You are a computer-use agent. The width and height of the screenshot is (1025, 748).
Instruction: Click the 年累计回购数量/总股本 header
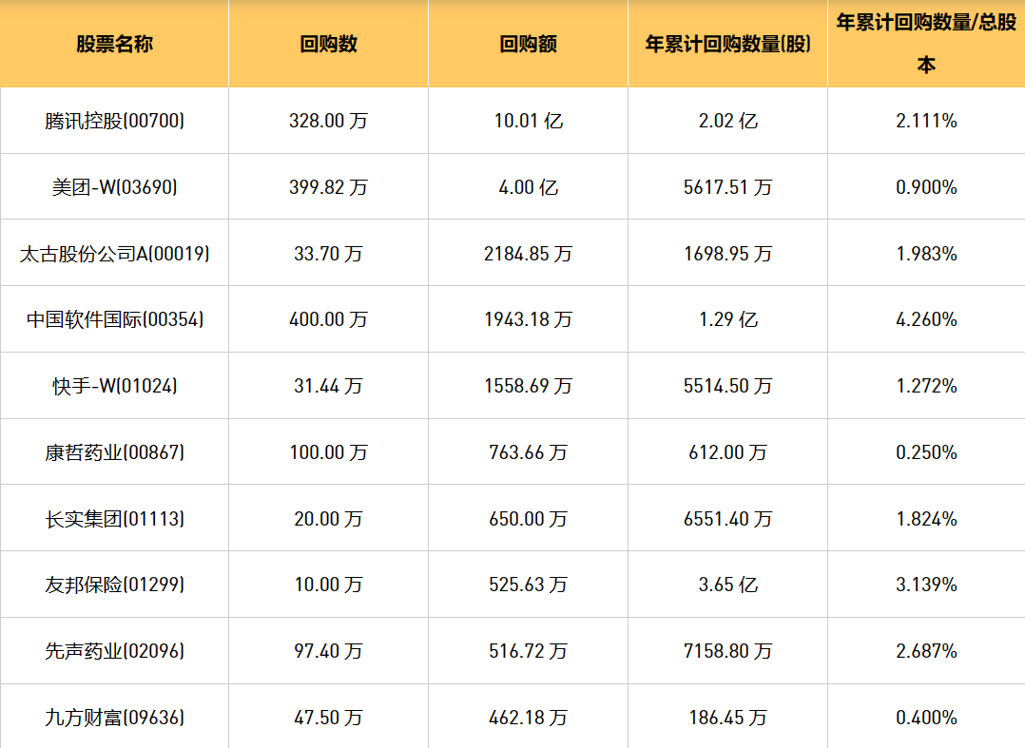(926, 44)
